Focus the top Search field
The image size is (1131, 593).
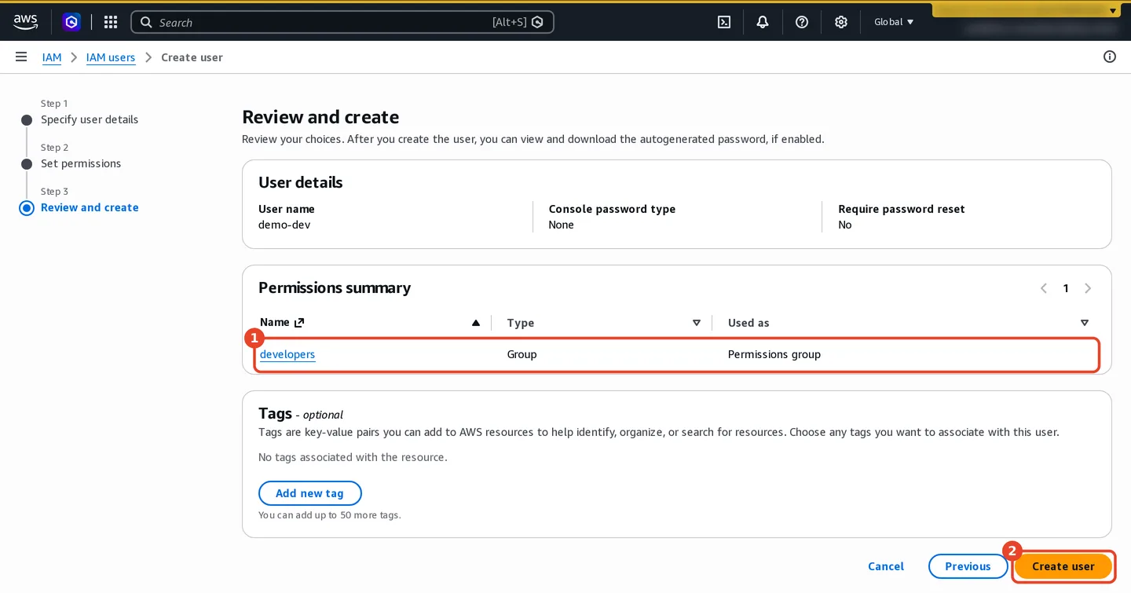pyautogui.click(x=342, y=22)
